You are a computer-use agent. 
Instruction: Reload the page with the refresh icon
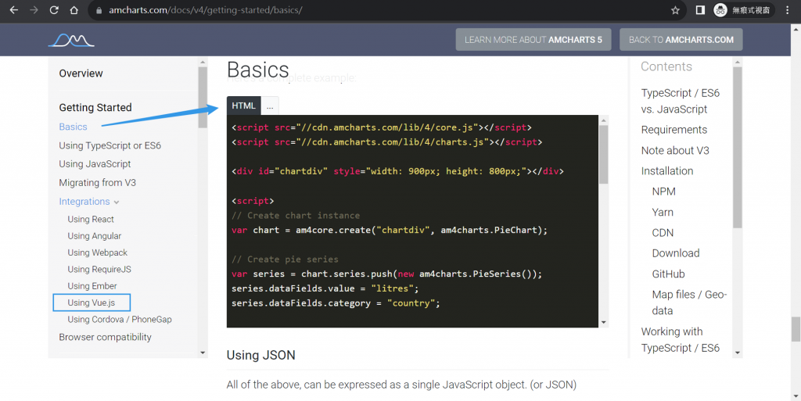(x=54, y=10)
